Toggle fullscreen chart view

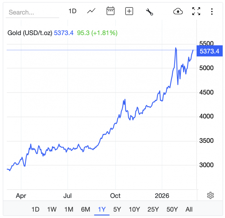click(x=196, y=11)
